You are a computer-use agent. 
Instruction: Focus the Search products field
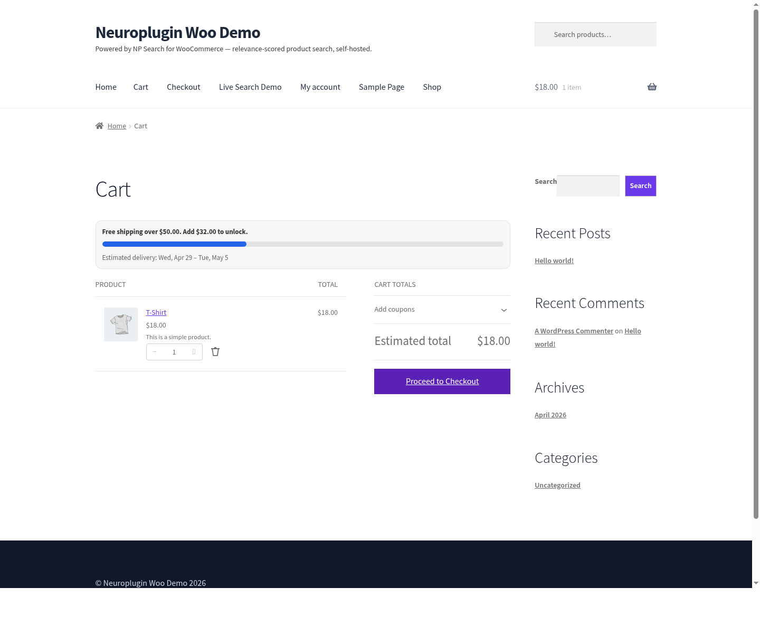click(x=595, y=34)
